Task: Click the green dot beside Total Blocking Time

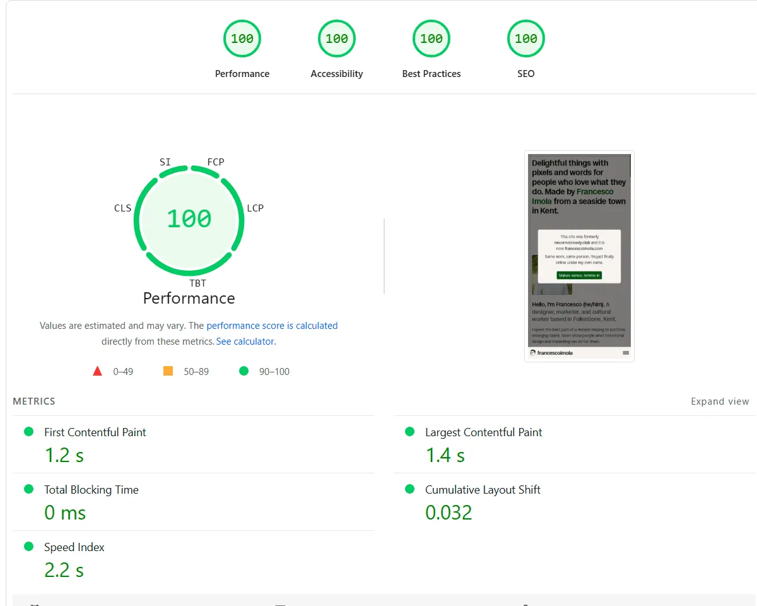Action: pos(28,489)
